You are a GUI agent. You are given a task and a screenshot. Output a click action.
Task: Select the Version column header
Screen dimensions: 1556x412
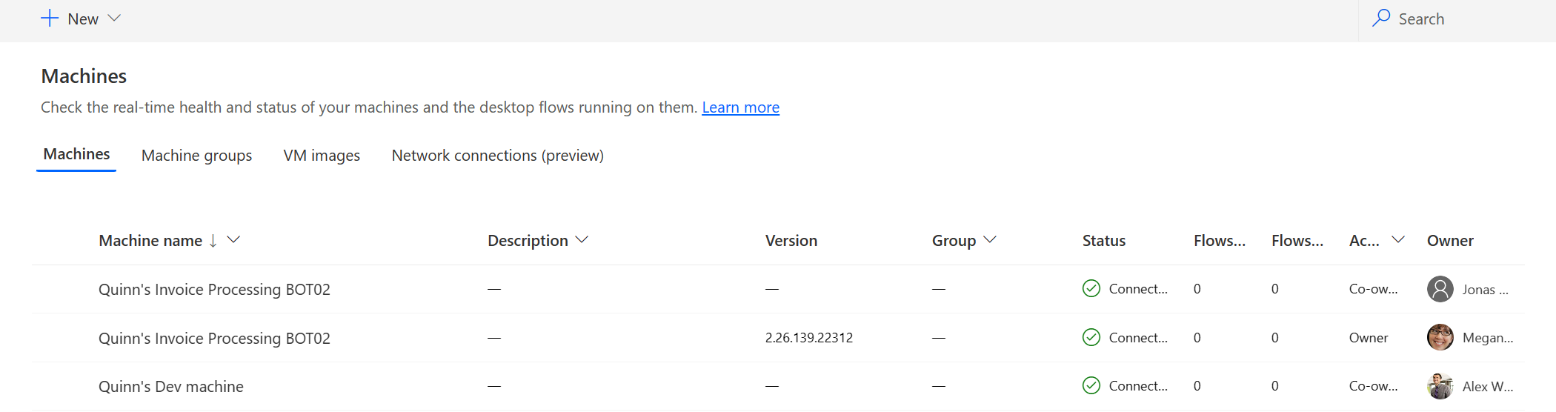791,241
